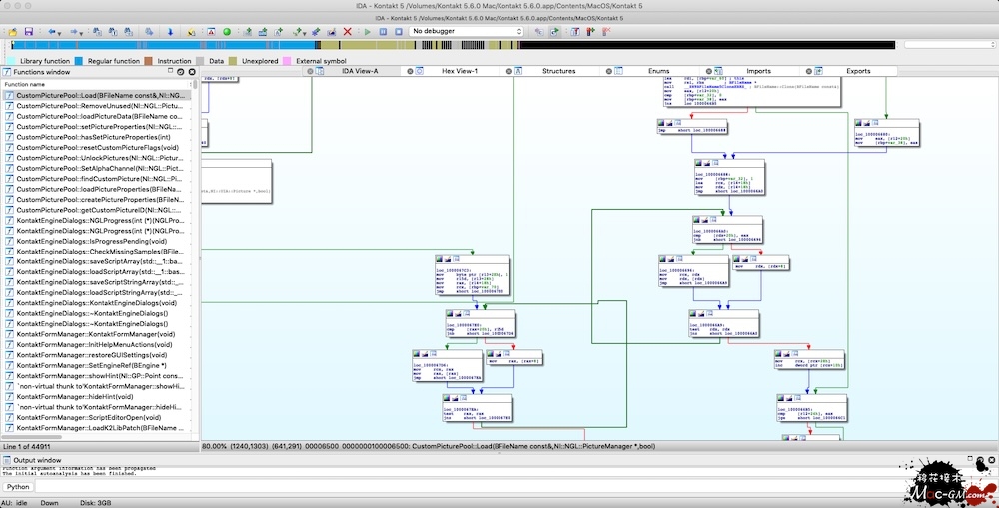Click the green circle toolbar icon
Viewport: 999px width, 508px height.
[x=227, y=31]
